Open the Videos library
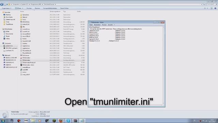This screenshot has height=123, width=218. (x=8, y=39)
